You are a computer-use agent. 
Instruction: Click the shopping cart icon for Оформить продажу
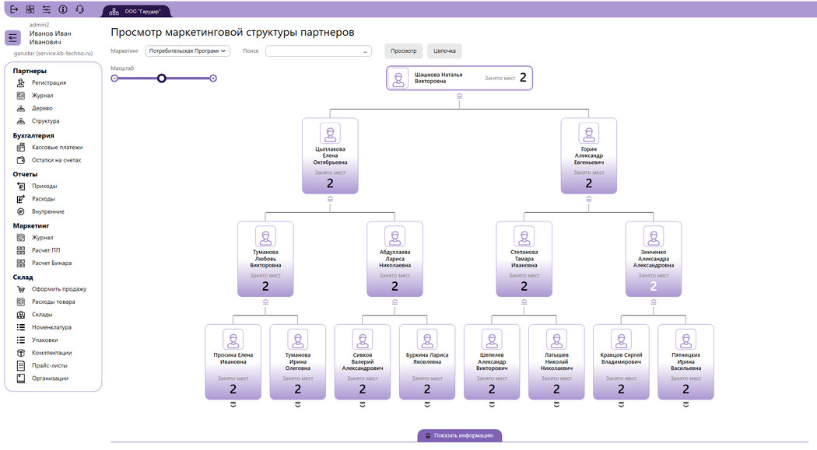(x=21, y=289)
